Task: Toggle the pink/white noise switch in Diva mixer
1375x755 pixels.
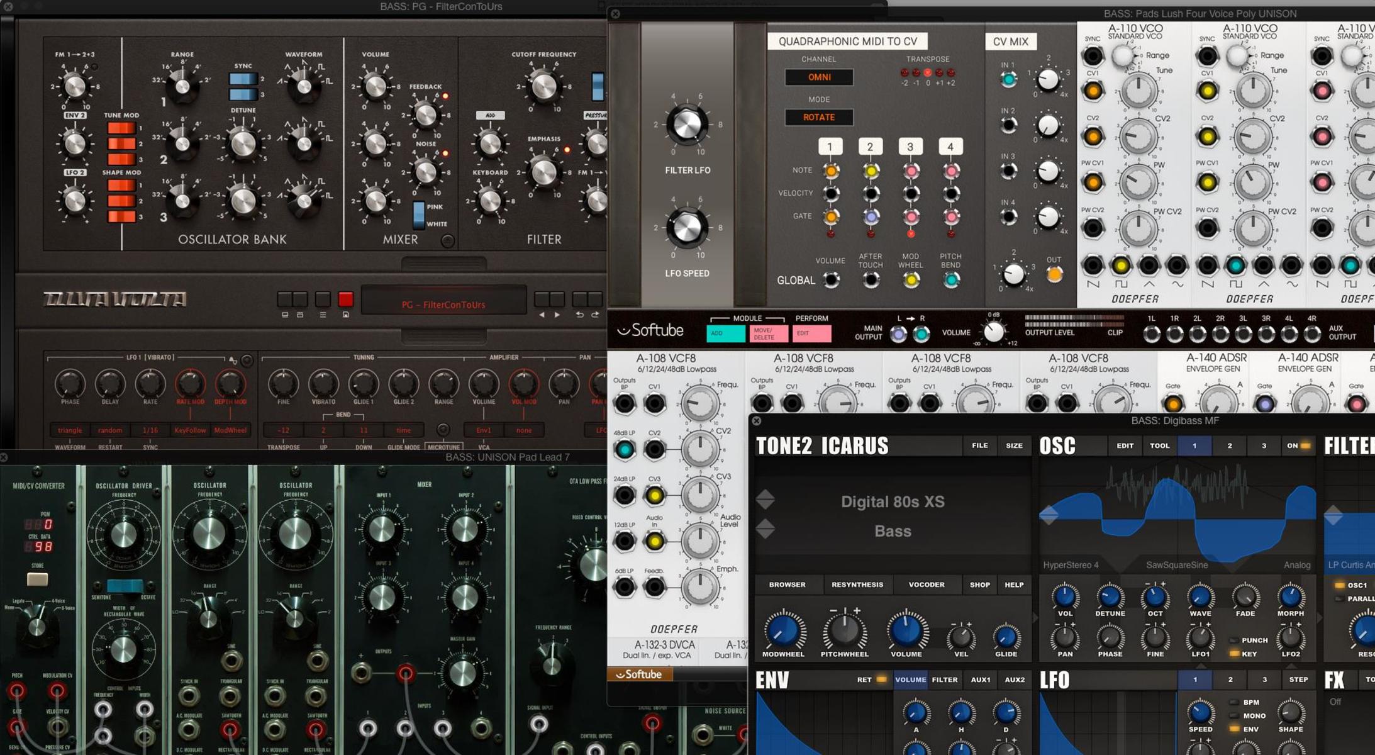Action: pyautogui.click(x=418, y=215)
